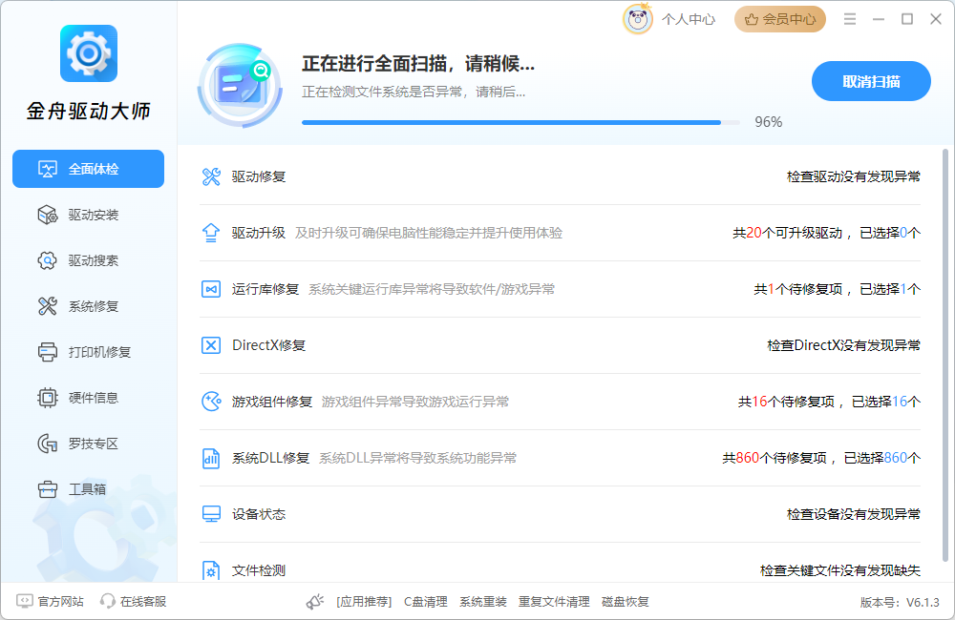Select the 驱动升级 row label

258,233
